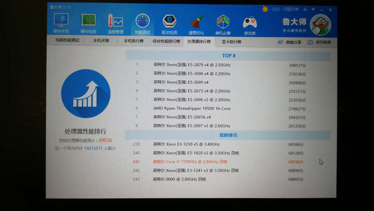Select the Xeon E5-2697 v3 @ 2.60GHz row
374x211 pixels.
228,126
